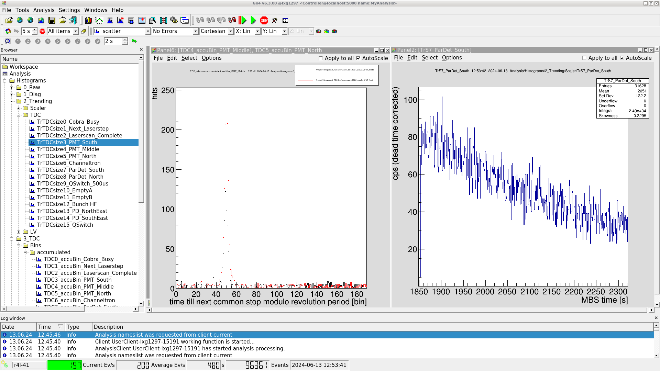Expand the LV folder tree node
The width and height of the screenshot is (660, 371).
click(19, 232)
